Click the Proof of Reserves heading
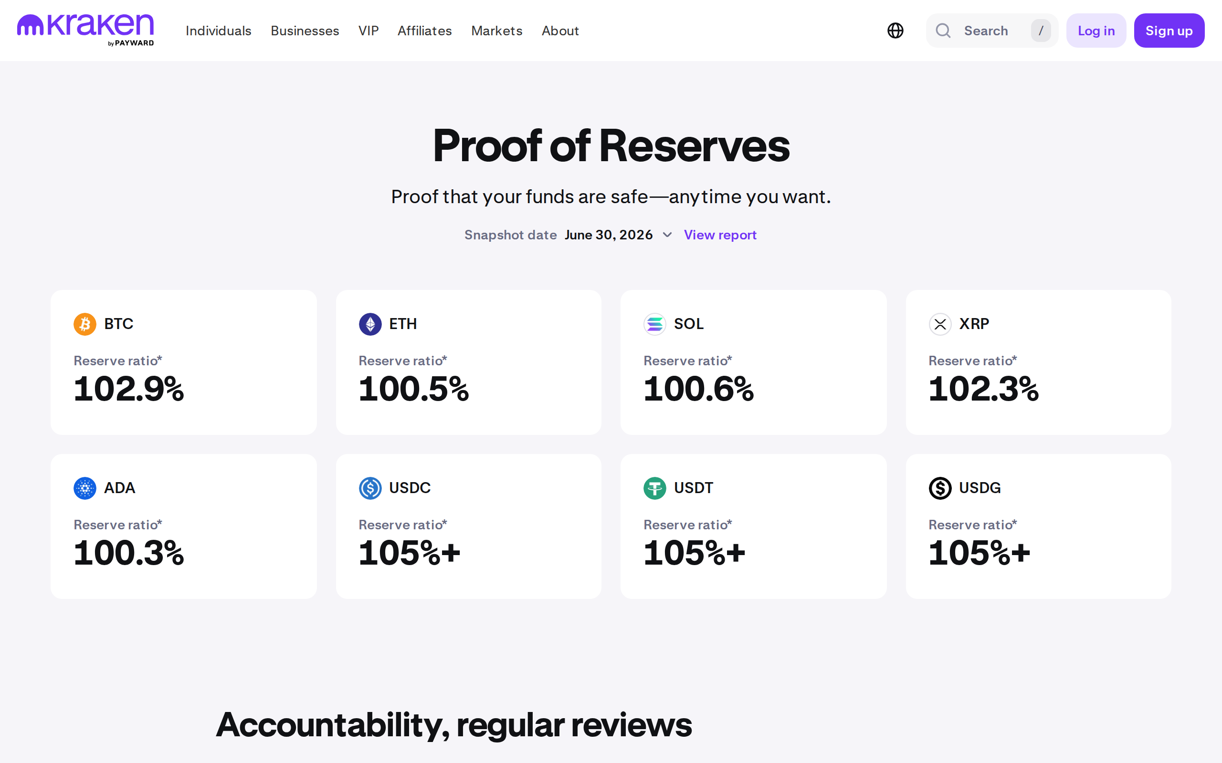The height and width of the screenshot is (763, 1222). click(x=611, y=146)
